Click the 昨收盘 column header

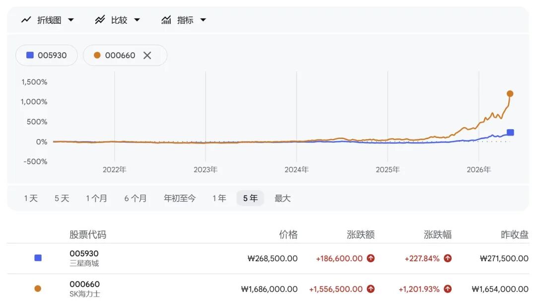pos(515,234)
